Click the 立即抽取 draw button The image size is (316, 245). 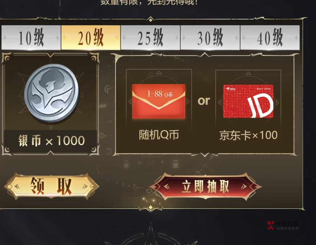click(206, 187)
